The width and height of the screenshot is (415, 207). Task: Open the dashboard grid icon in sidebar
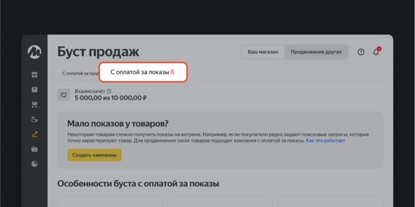pyautogui.click(x=34, y=75)
